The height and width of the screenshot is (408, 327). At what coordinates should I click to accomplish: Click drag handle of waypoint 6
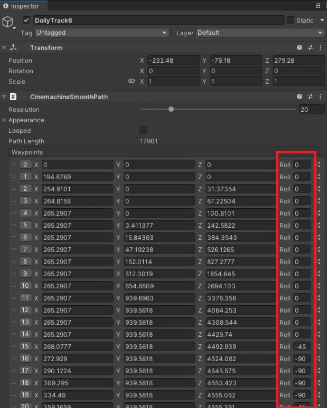click(x=14, y=237)
